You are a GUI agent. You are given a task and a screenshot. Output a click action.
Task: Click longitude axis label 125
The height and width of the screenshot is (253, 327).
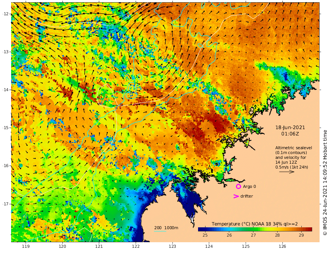(246, 246)
